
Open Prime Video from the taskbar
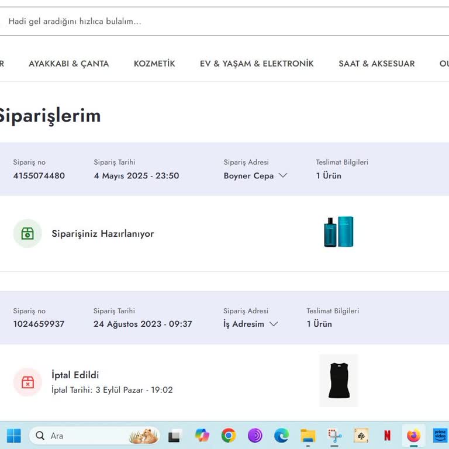440,436
